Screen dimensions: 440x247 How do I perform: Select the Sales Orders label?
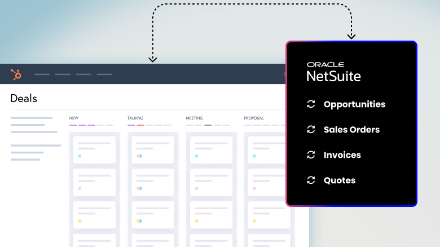tap(351, 130)
